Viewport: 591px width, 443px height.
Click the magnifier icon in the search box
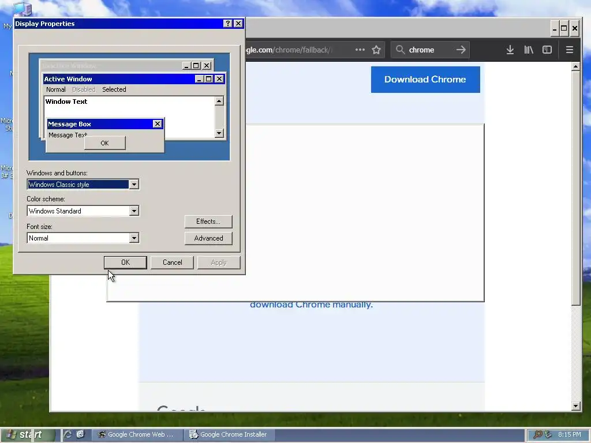[x=401, y=50]
